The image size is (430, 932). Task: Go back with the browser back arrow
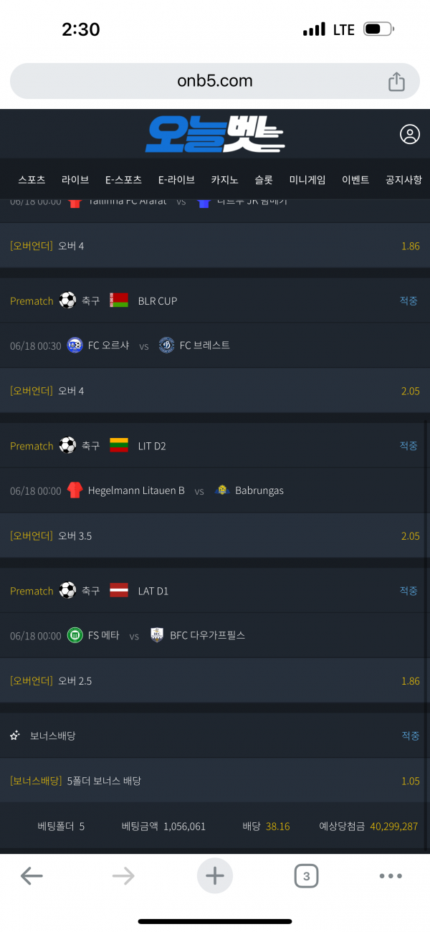[x=32, y=875]
